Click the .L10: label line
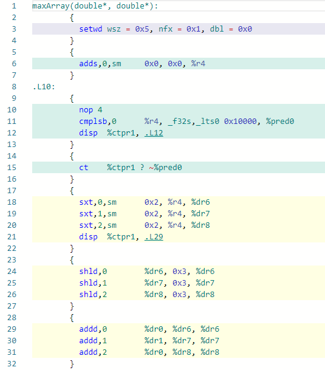 tap(44, 87)
